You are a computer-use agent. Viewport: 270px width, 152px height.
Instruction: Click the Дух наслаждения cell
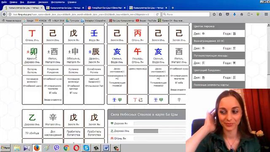point(53,133)
